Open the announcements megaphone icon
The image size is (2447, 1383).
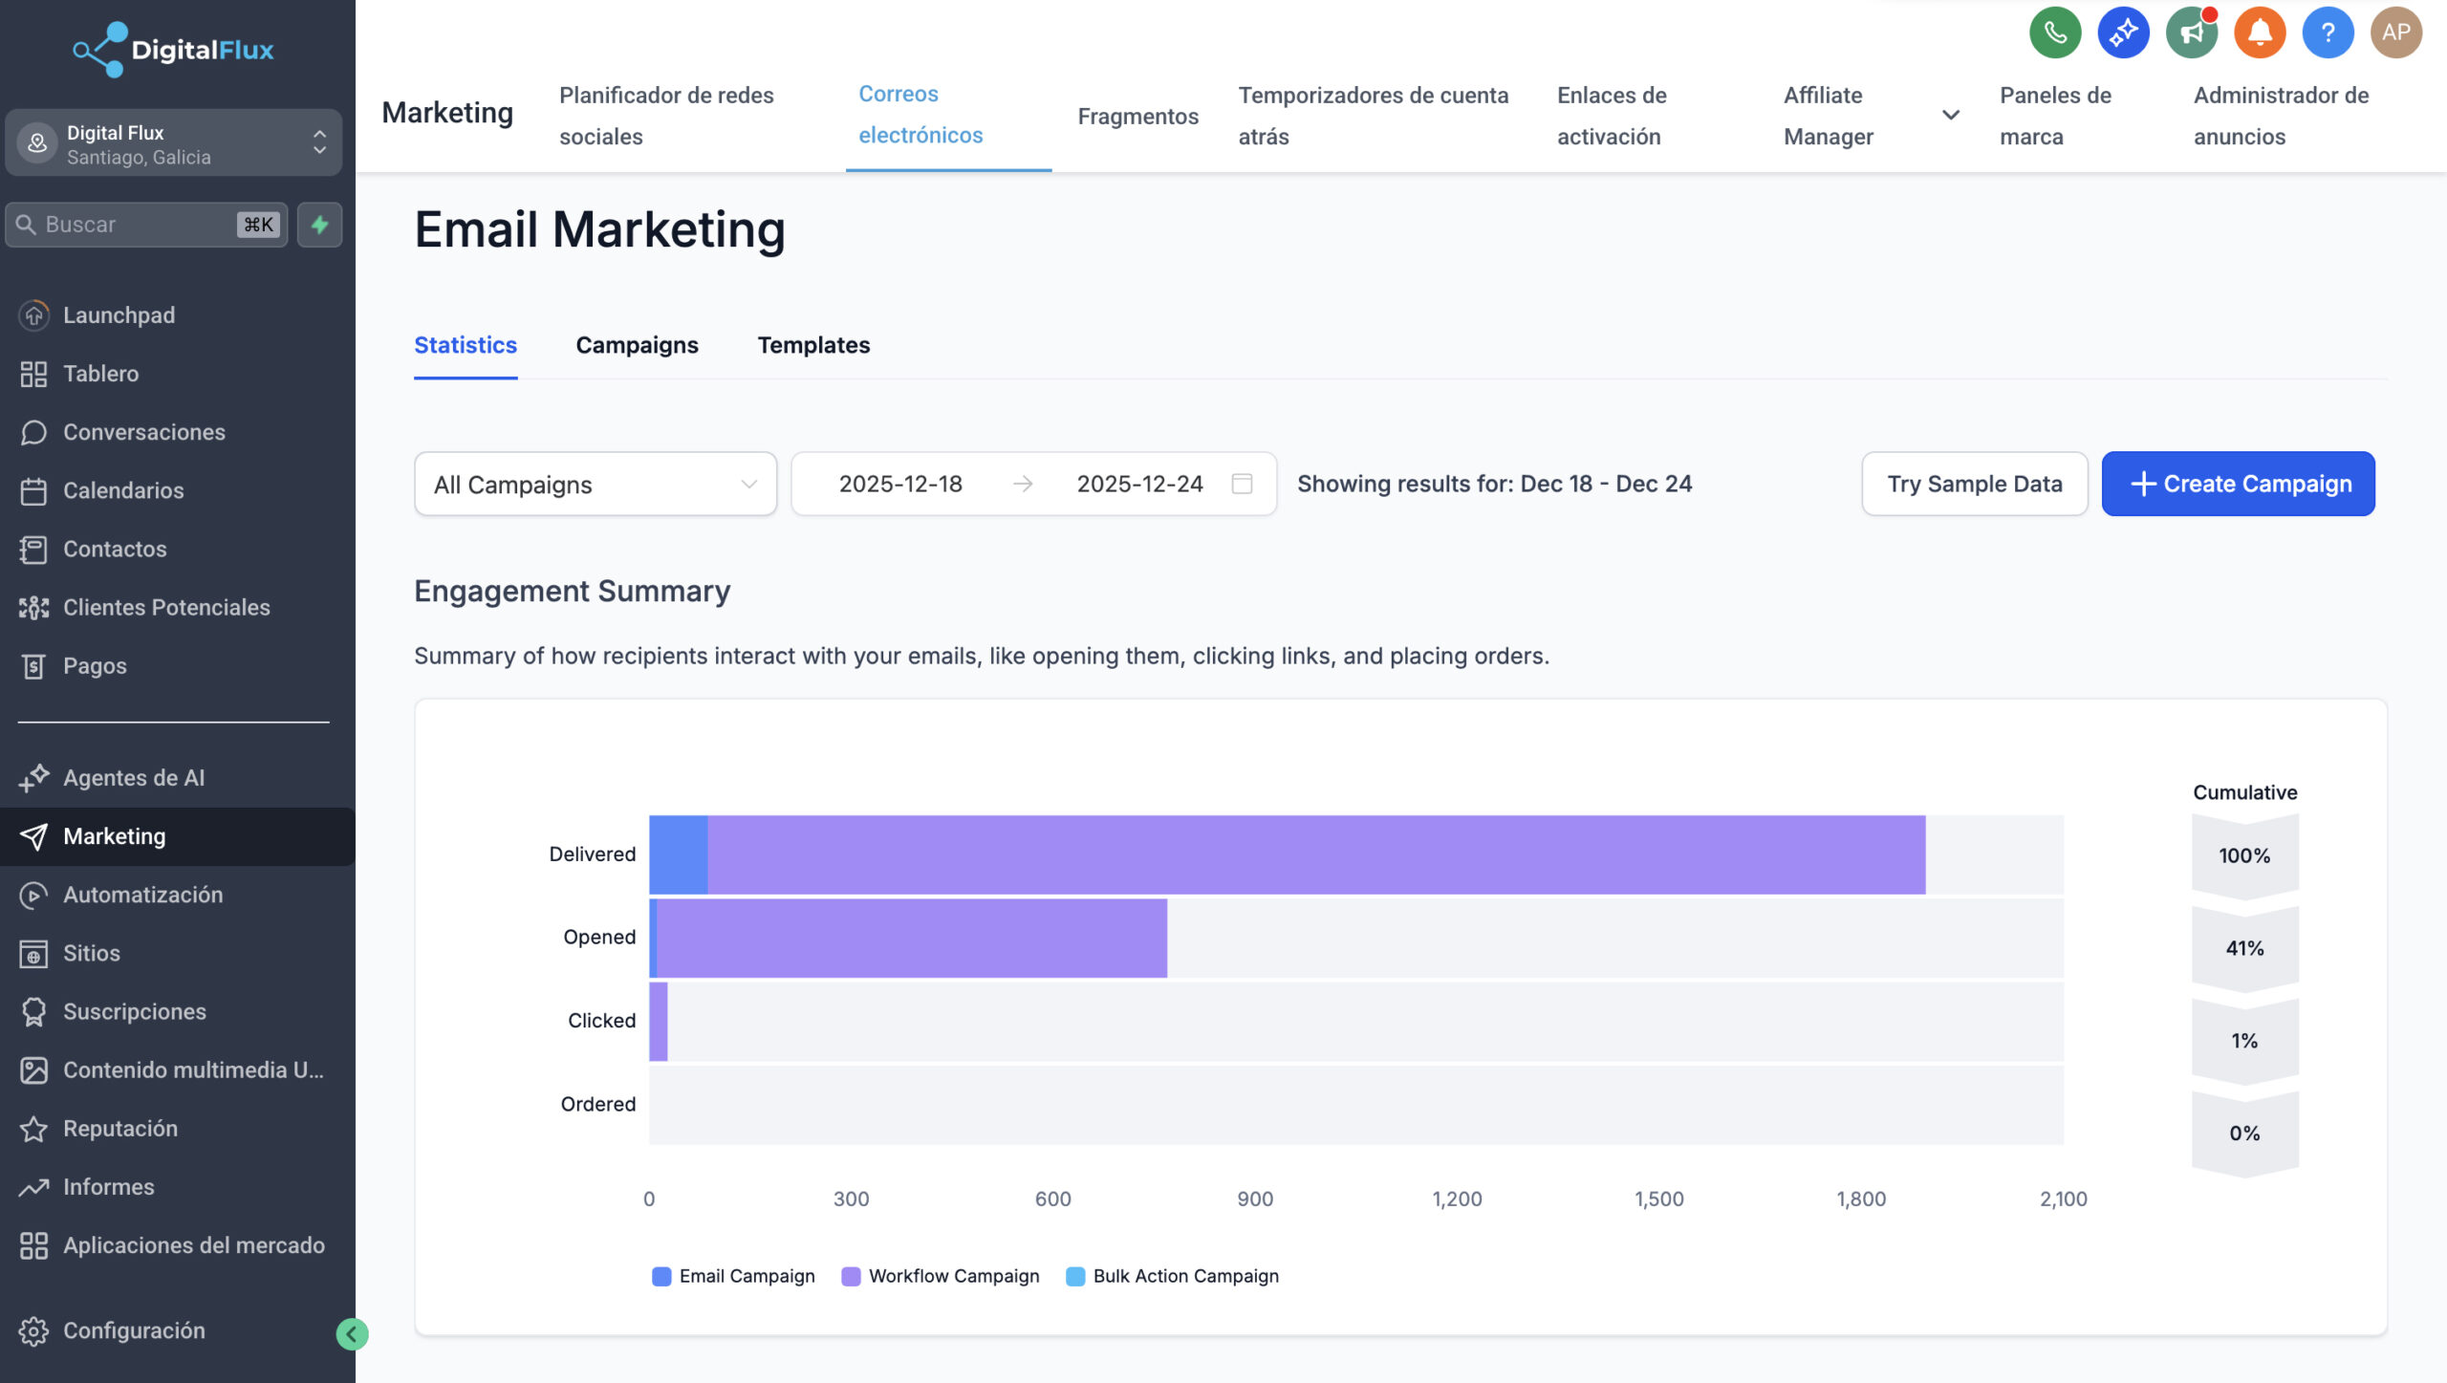(x=2192, y=32)
